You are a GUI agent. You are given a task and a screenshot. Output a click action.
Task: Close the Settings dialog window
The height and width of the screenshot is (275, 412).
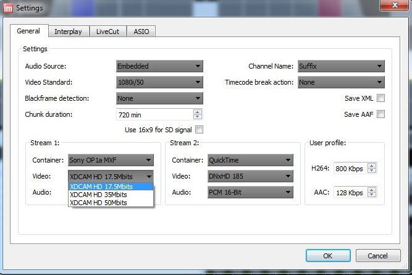click(395, 5)
